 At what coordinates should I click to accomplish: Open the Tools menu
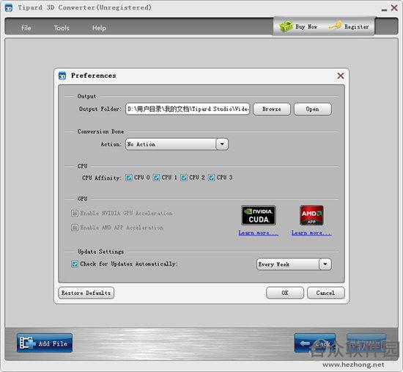(x=62, y=28)
